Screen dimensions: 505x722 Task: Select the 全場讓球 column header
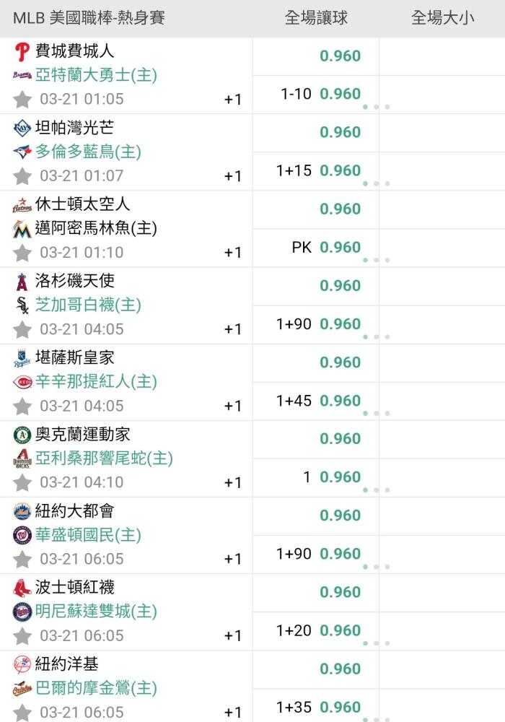(316, 18)
